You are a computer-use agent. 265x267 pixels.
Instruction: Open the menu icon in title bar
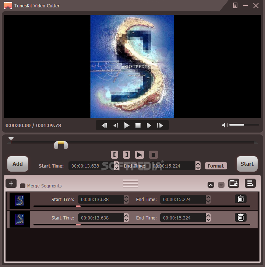point(235,6)
